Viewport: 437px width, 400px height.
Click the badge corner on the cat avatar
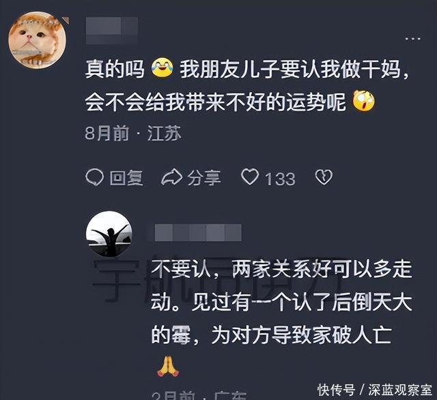(66, 20)
